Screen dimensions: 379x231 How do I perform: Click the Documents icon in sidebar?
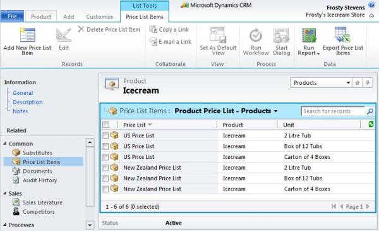click(x=16, y=171)
